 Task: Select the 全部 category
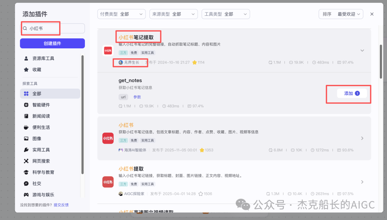tap(50, 94)
